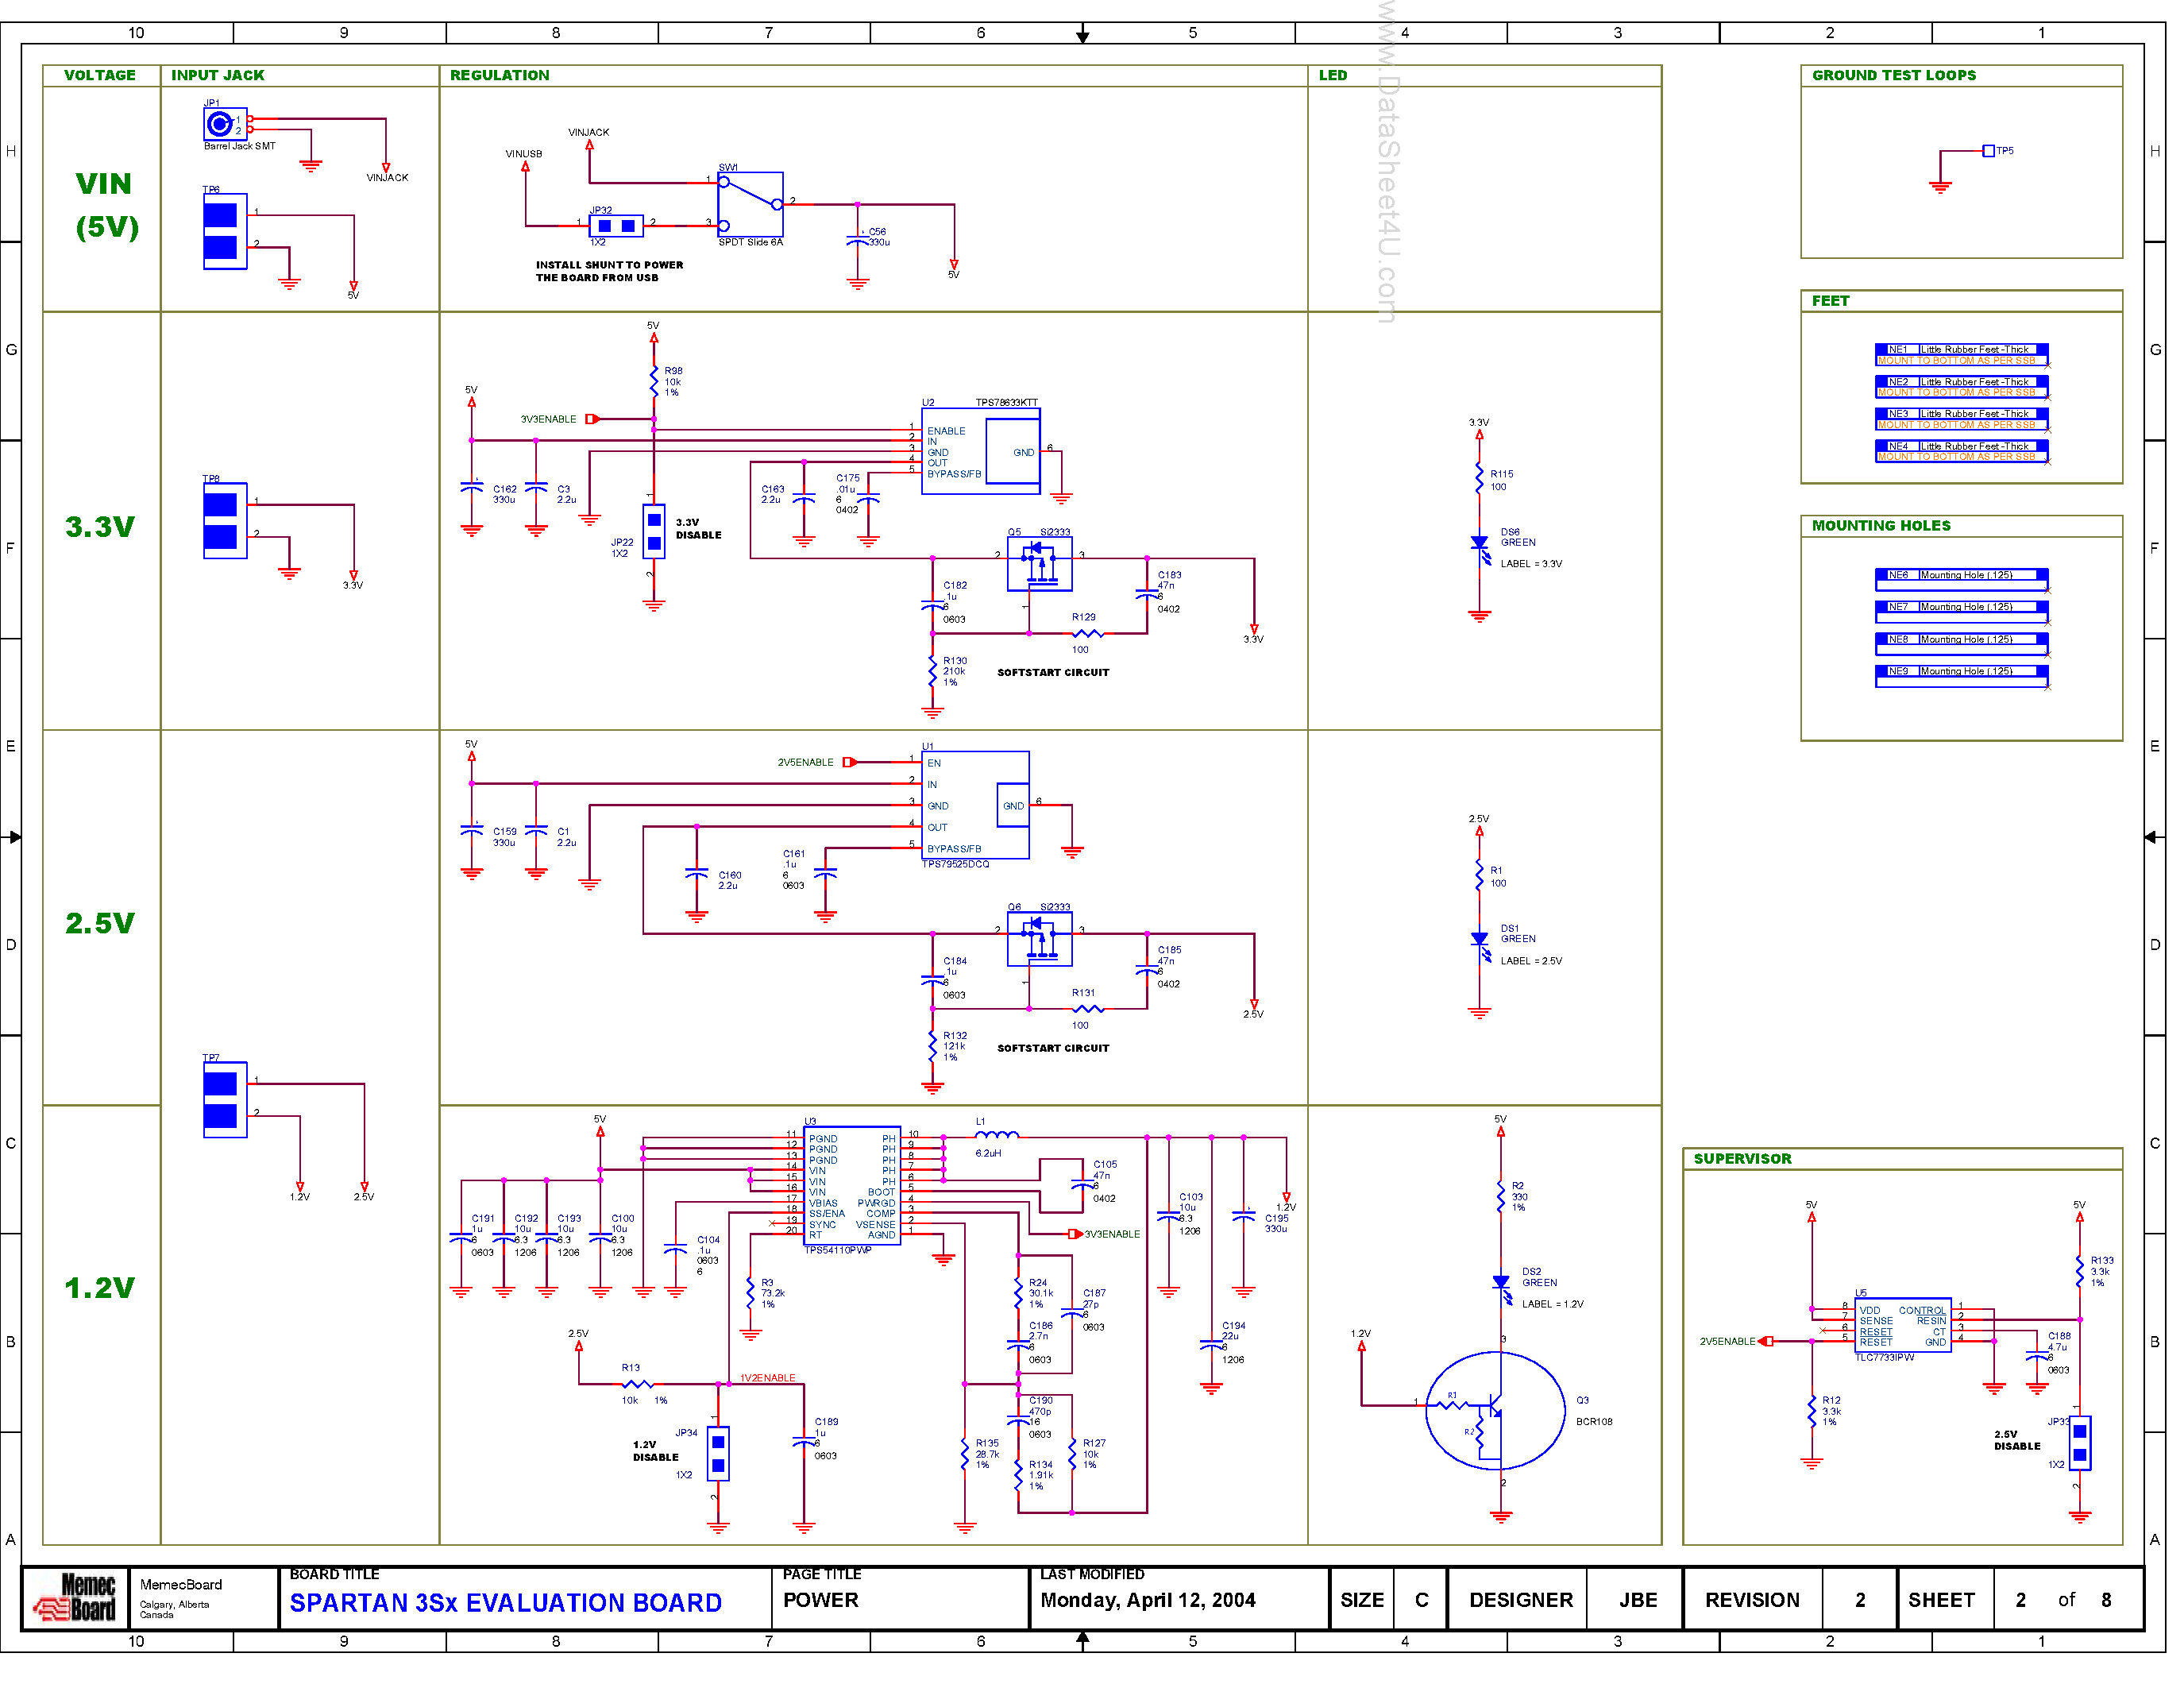Screen dimensions: 2184x1688
Task: Select the L1 6.2uH inductor symbol
Action: [x=997, y=1134]
